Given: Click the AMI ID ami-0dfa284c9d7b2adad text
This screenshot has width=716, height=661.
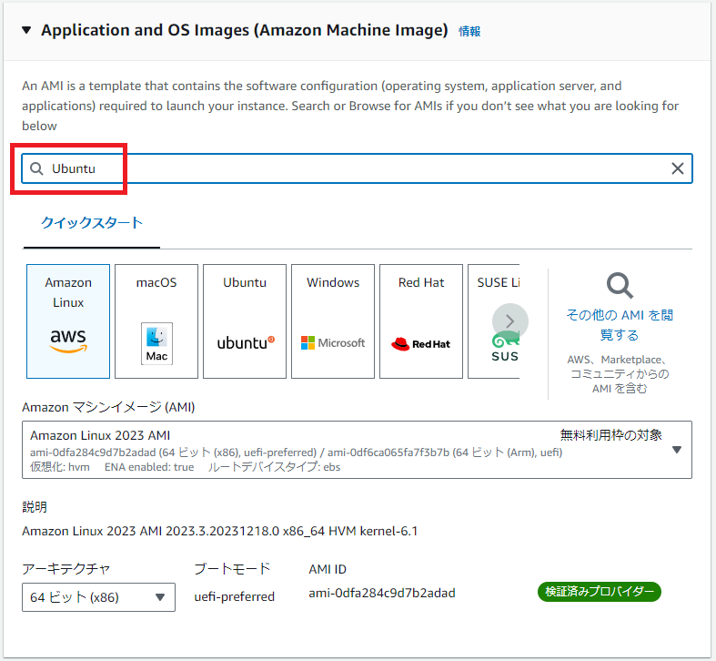Looking at the screenshot, I should pos(382,594).
